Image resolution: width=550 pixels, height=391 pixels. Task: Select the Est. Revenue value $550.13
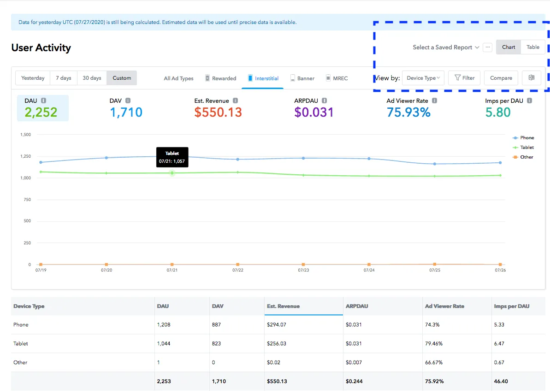pos(218,113)
